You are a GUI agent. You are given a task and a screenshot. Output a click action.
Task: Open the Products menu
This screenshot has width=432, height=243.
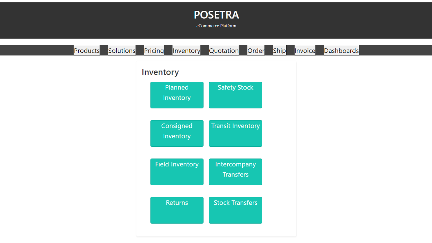click(87, 50)
